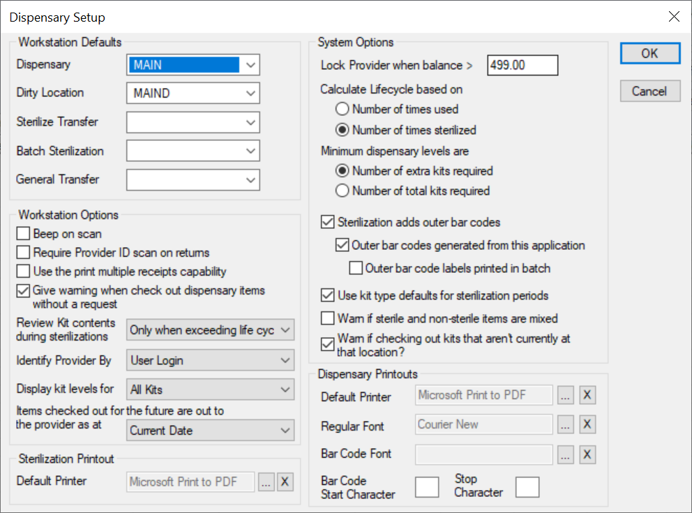Select Number of times used option
This screenshot has height=513, width=692.
coord(342,110)
